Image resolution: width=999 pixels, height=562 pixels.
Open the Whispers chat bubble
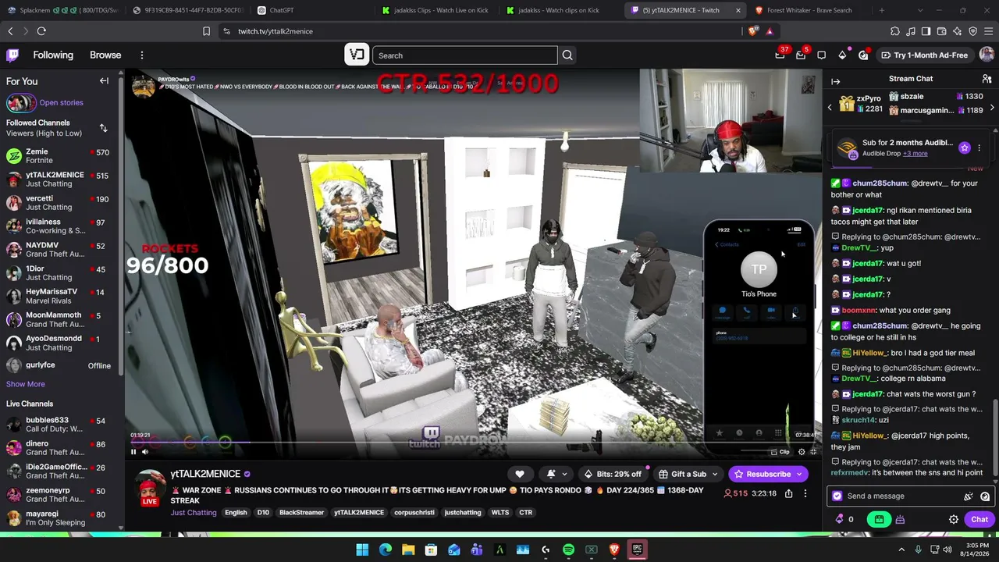pos(822,55)
